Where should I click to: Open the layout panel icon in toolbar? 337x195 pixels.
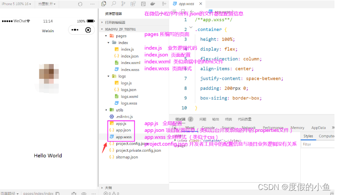point(143,4)
